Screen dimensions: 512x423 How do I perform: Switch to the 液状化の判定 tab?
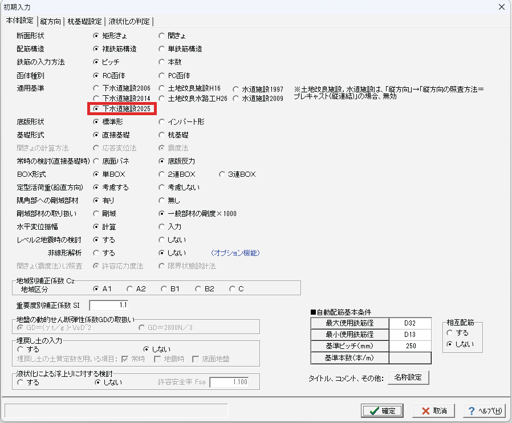129,22
